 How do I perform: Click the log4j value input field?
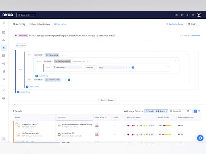click(x=111, y=67)
